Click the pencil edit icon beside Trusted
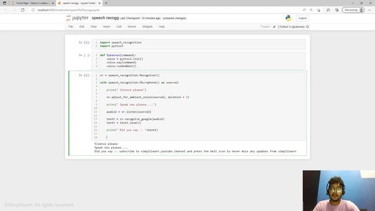The width and height of the screenshot is (375, 211). click(x=274, y=27)
